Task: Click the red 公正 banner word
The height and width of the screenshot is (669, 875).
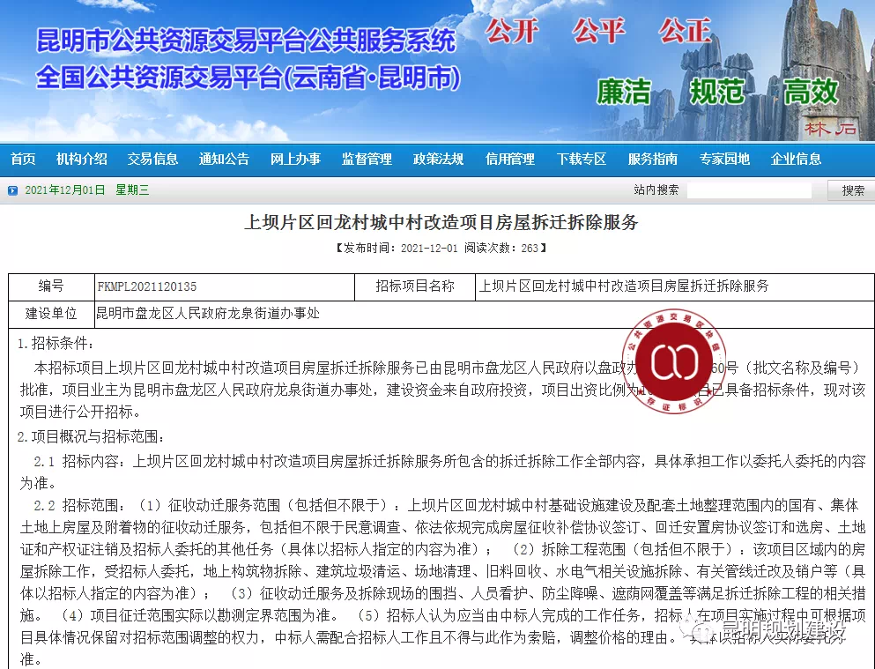Action: tap(686, 31)
